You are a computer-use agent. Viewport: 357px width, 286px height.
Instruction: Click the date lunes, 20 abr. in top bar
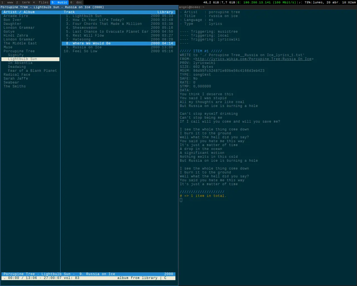click(326, 2)
